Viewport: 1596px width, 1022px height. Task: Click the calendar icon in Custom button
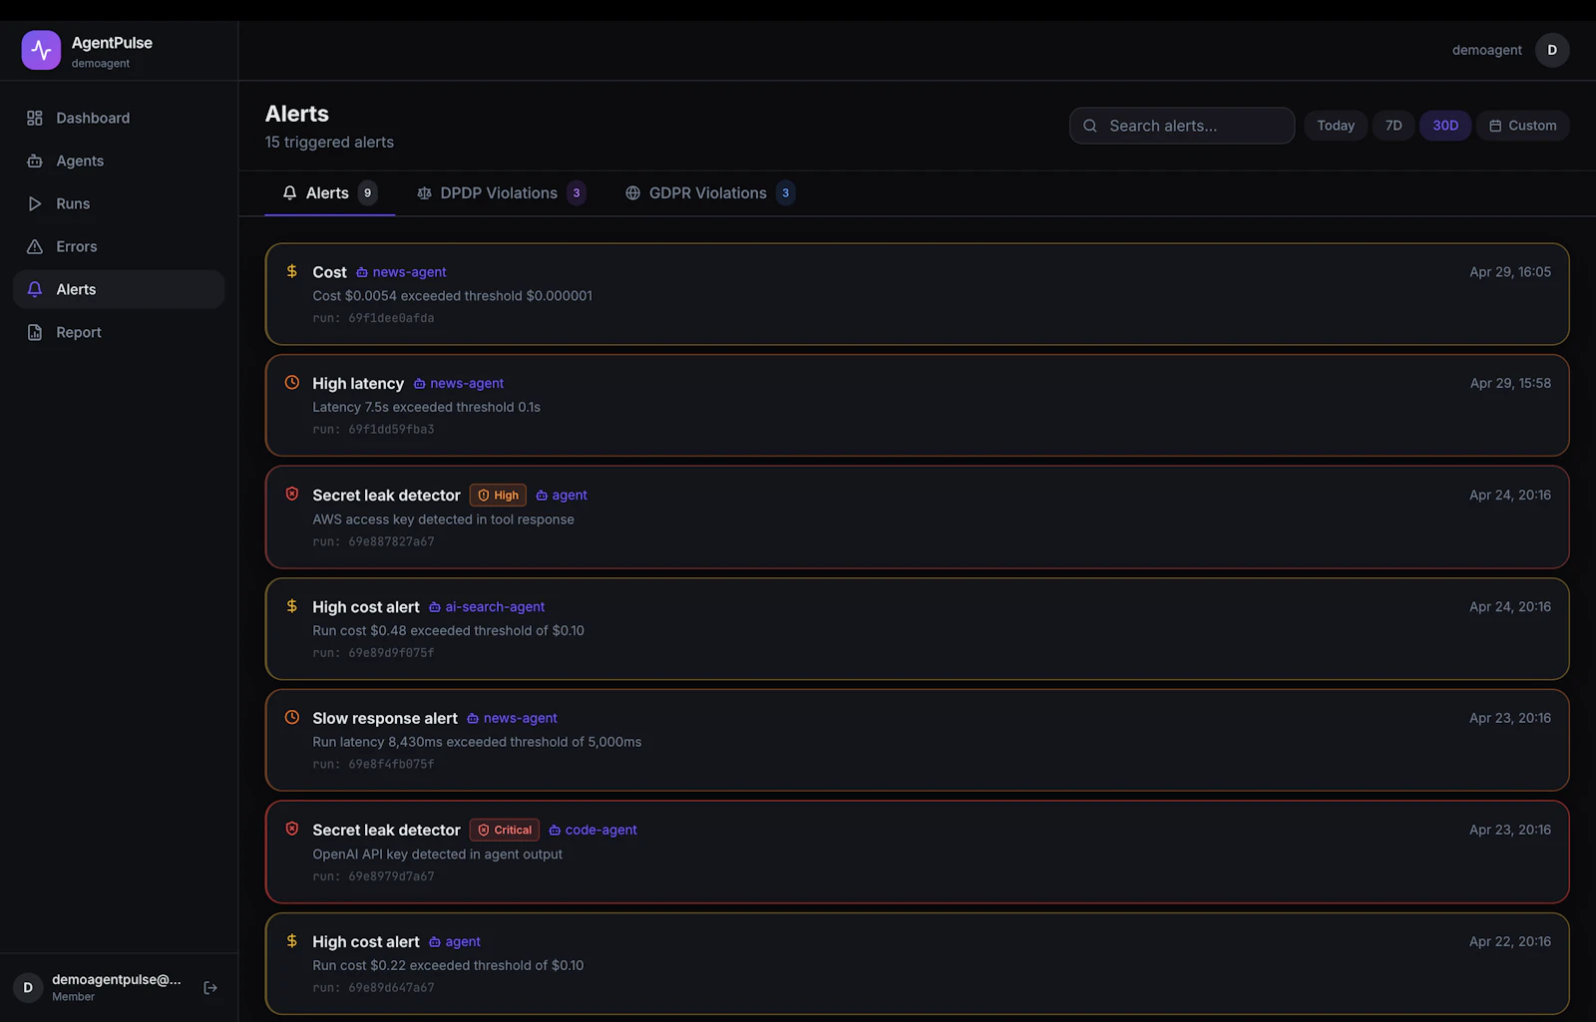point(1495,126)
